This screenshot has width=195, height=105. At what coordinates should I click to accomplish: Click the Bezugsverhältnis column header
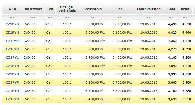(x=67, y=9)
